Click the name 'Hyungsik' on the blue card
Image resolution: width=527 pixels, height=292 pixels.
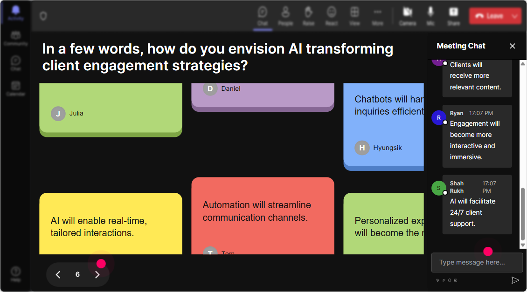[x=388, y=148]
